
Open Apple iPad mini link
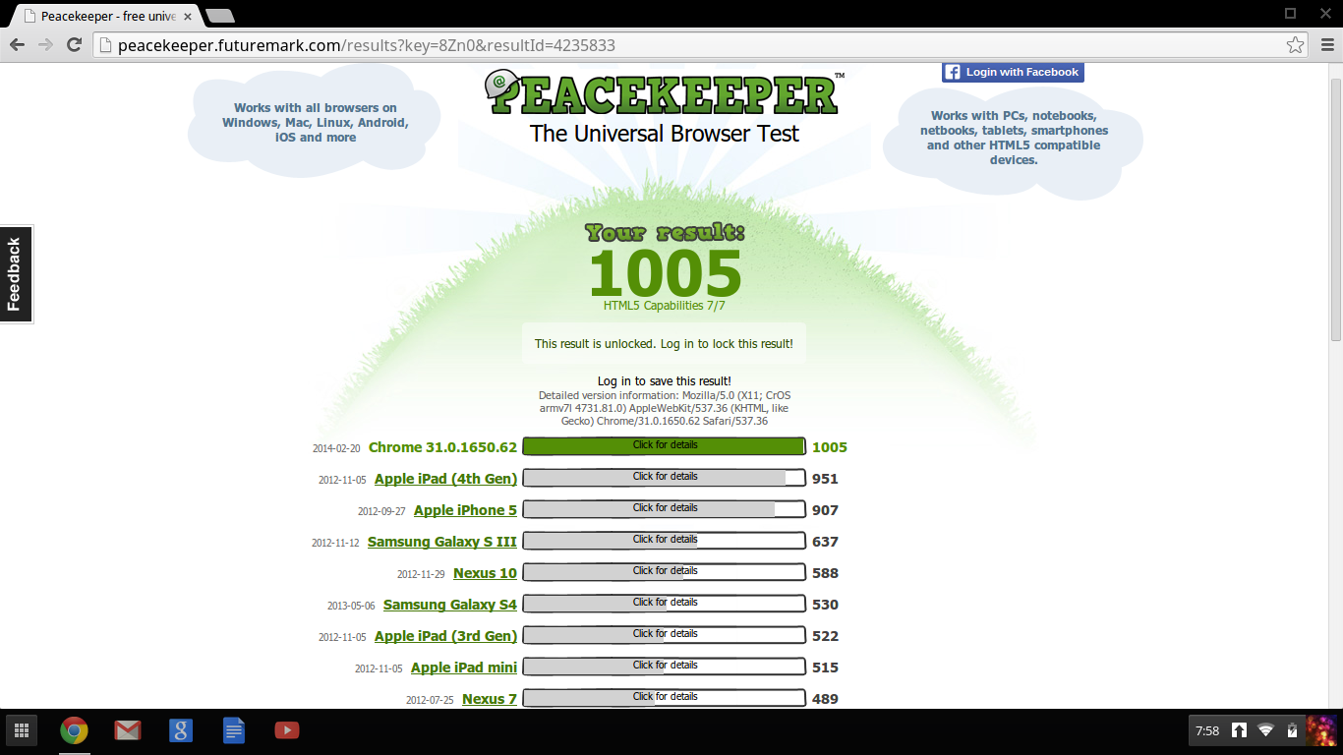pos(464,668)
